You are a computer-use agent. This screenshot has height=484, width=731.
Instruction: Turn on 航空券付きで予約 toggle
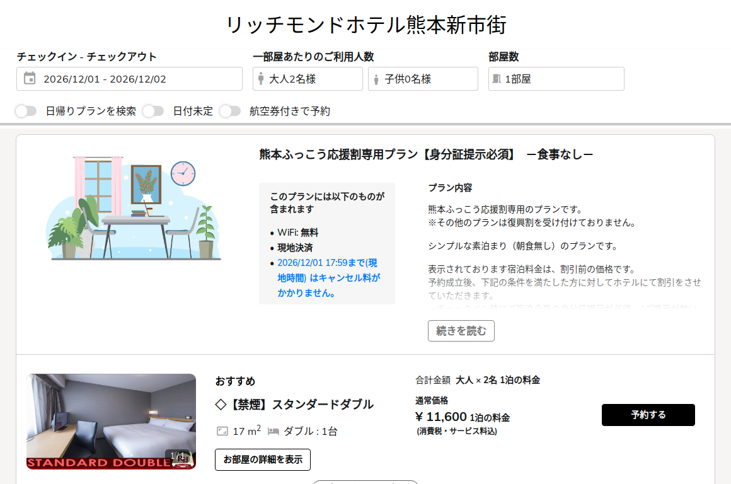pos(230,111)
